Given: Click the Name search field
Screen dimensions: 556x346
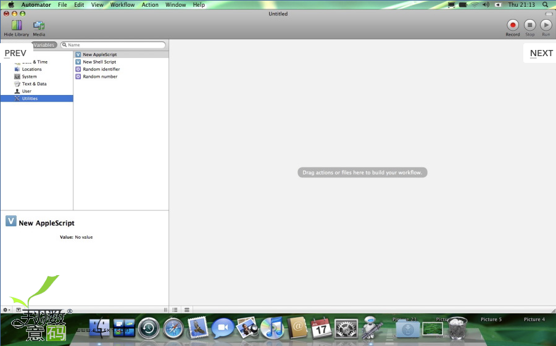Looking at the screenshot, I should click(x=113, y=45).
